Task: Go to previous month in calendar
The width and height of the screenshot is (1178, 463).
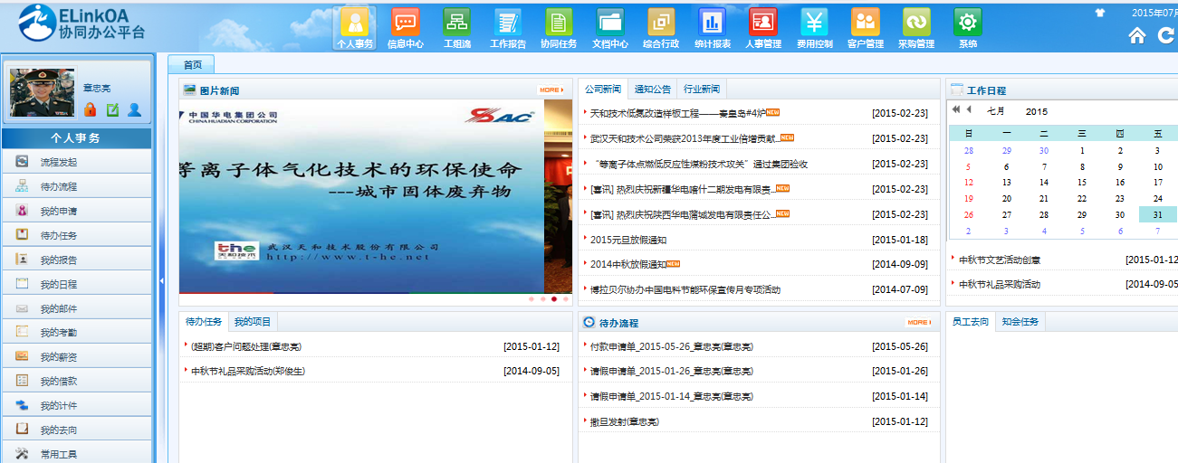Action: point(969,110)
